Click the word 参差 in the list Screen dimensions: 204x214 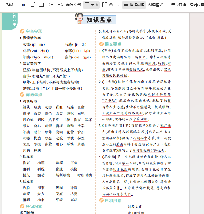[x=81, y=138]
